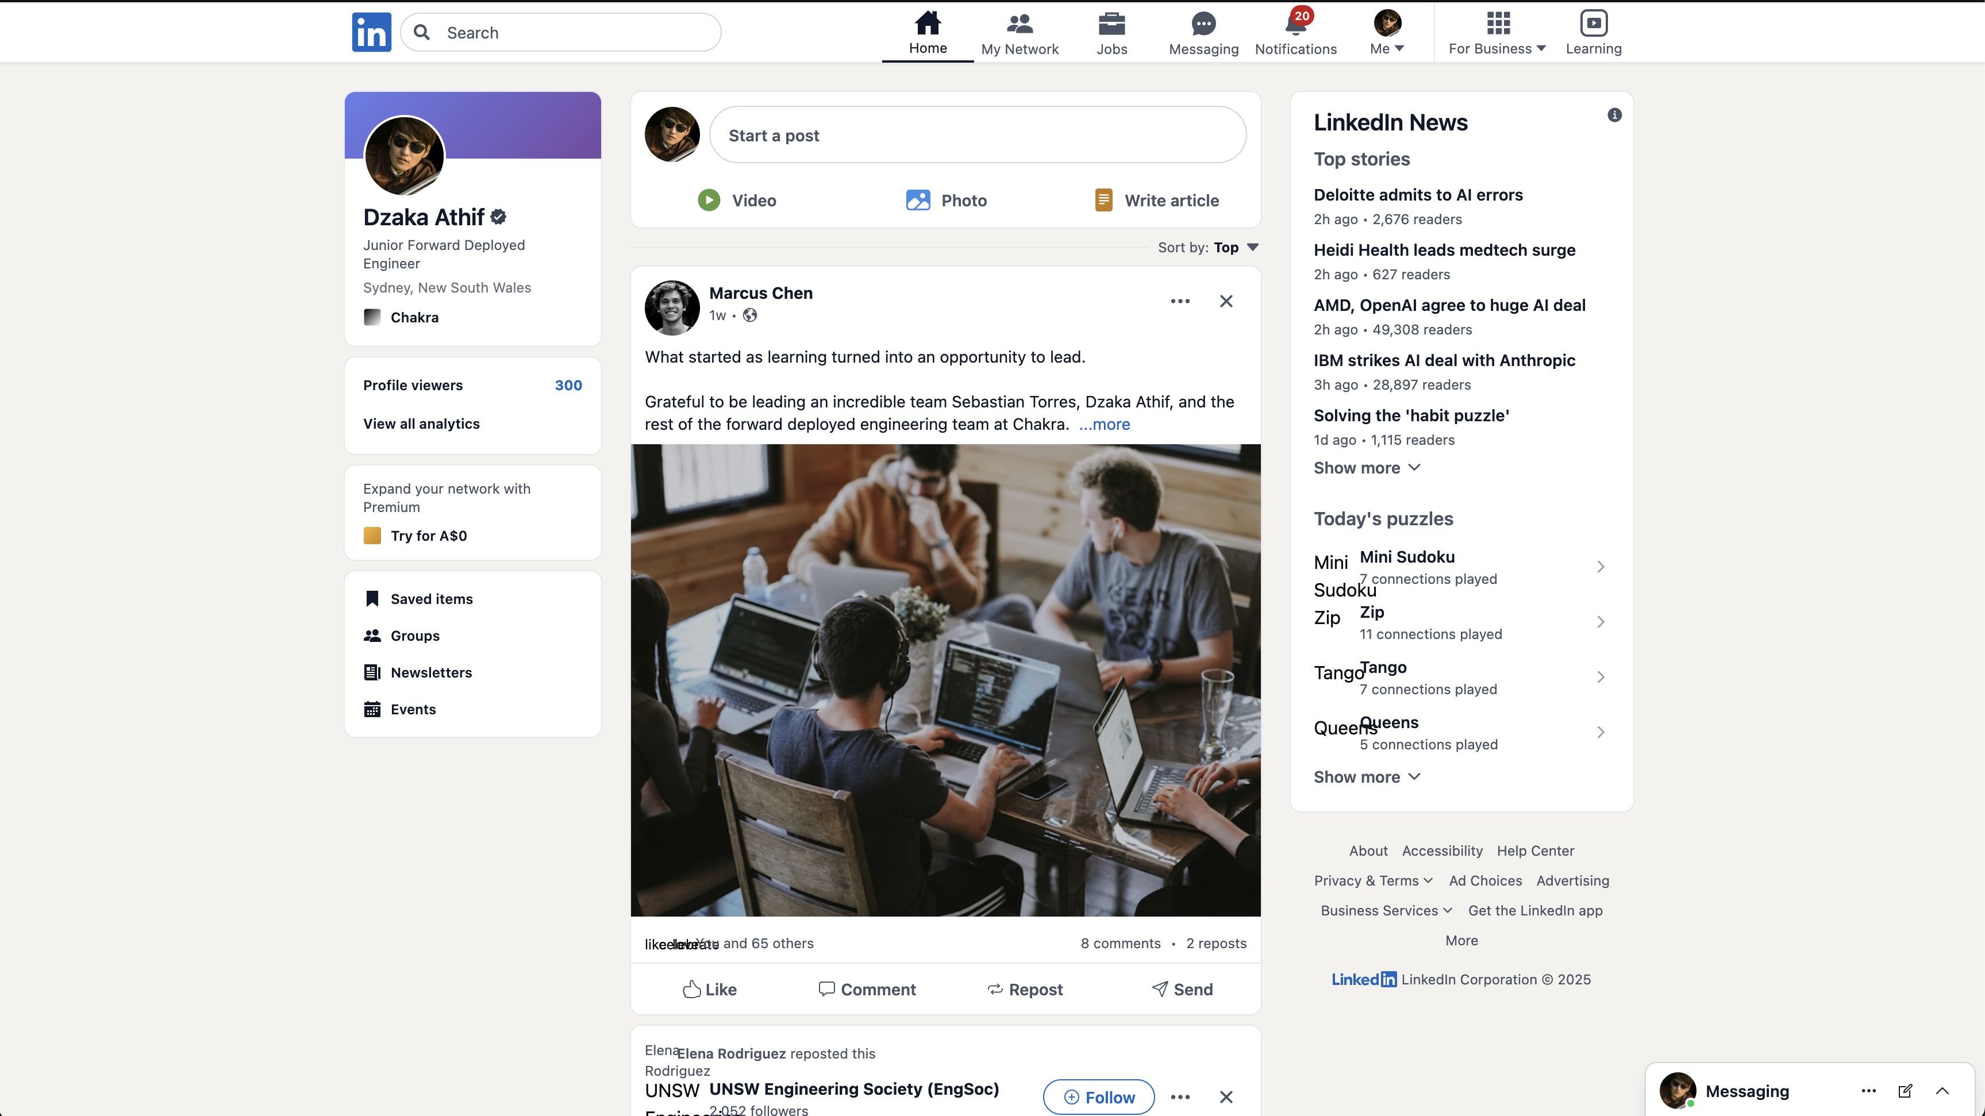Click LinkedIn News info icon
The height and width of the screenshot is (1116, 1985).
pyautogui.click(x=1614, y=115)
